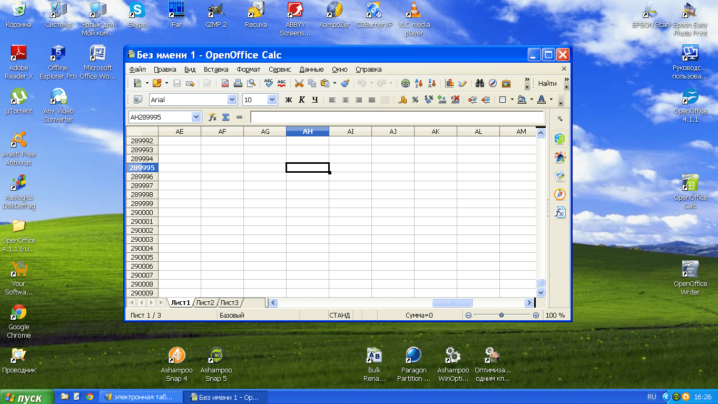The width and height of the screenshot is (718, 404).
Task: Apply percent number format
Action: 415,100
